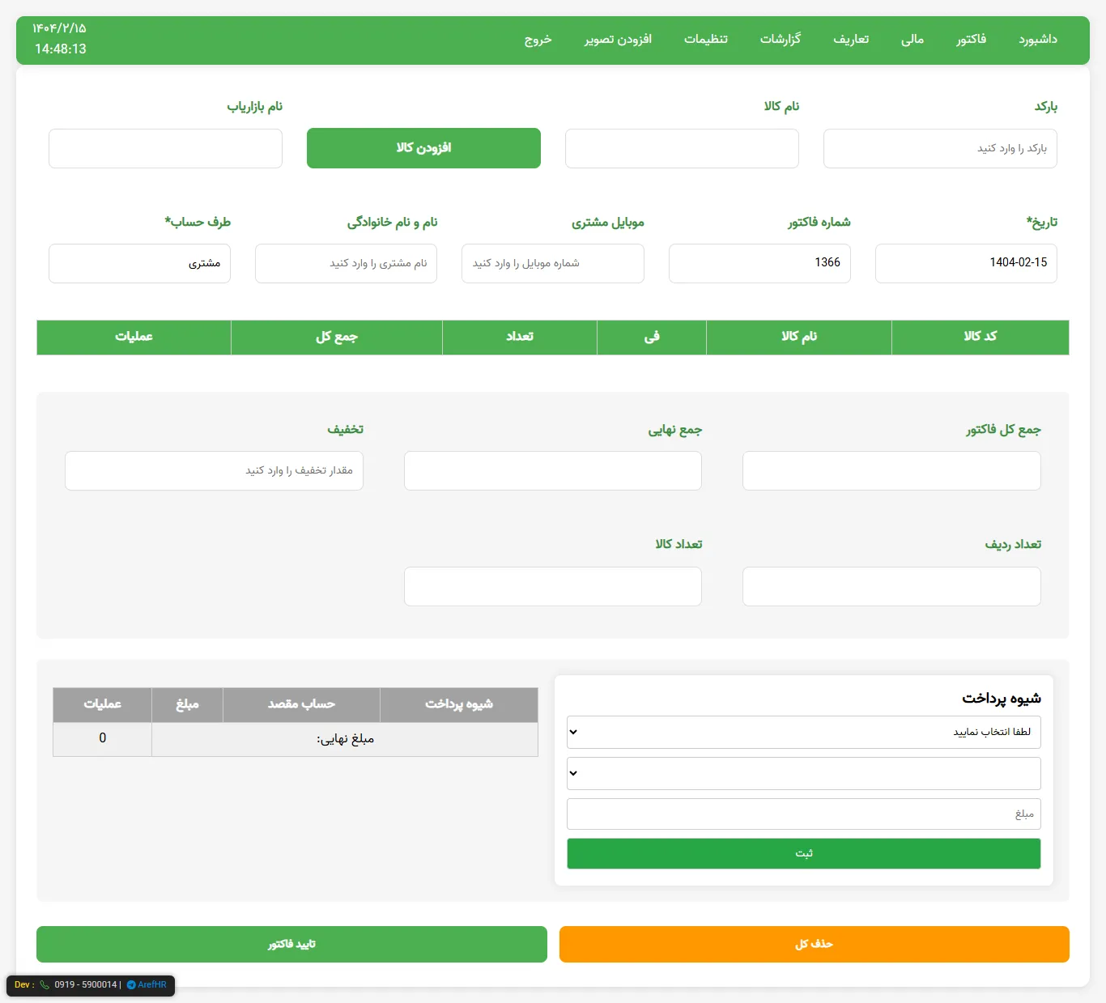Select مالی from the navigation bar
Image resolution: width=1106 pixels, height=1003 pixels.
912,40
